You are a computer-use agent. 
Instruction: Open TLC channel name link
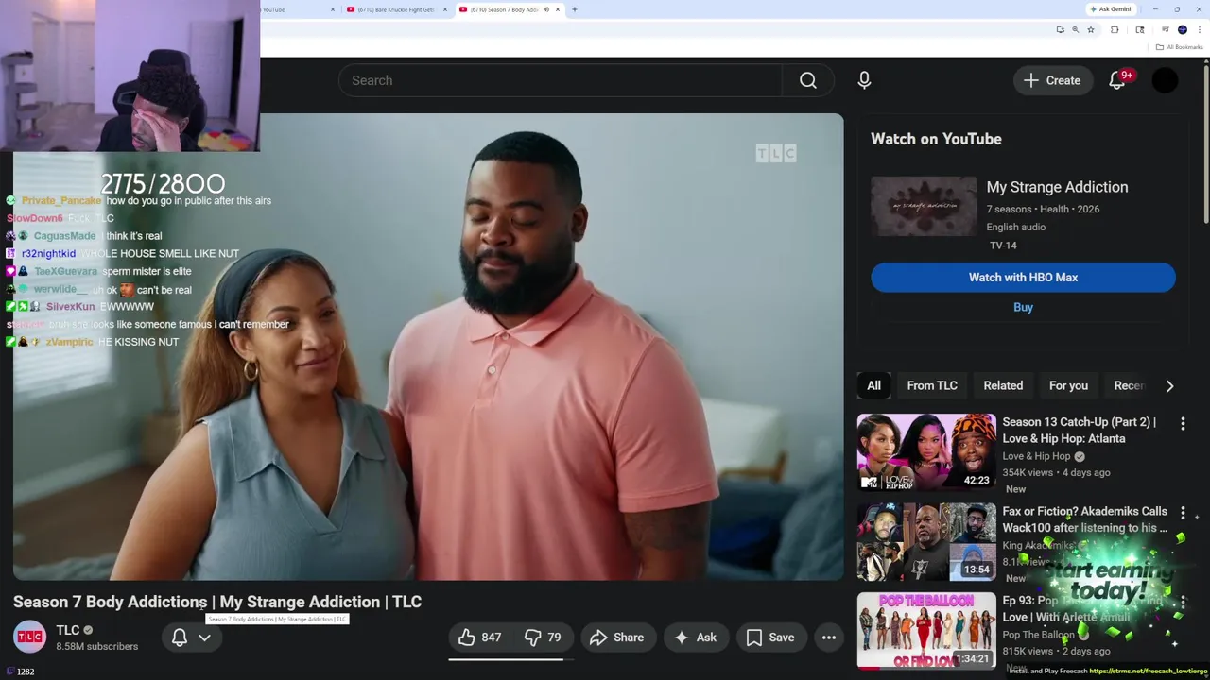point(68,630)
